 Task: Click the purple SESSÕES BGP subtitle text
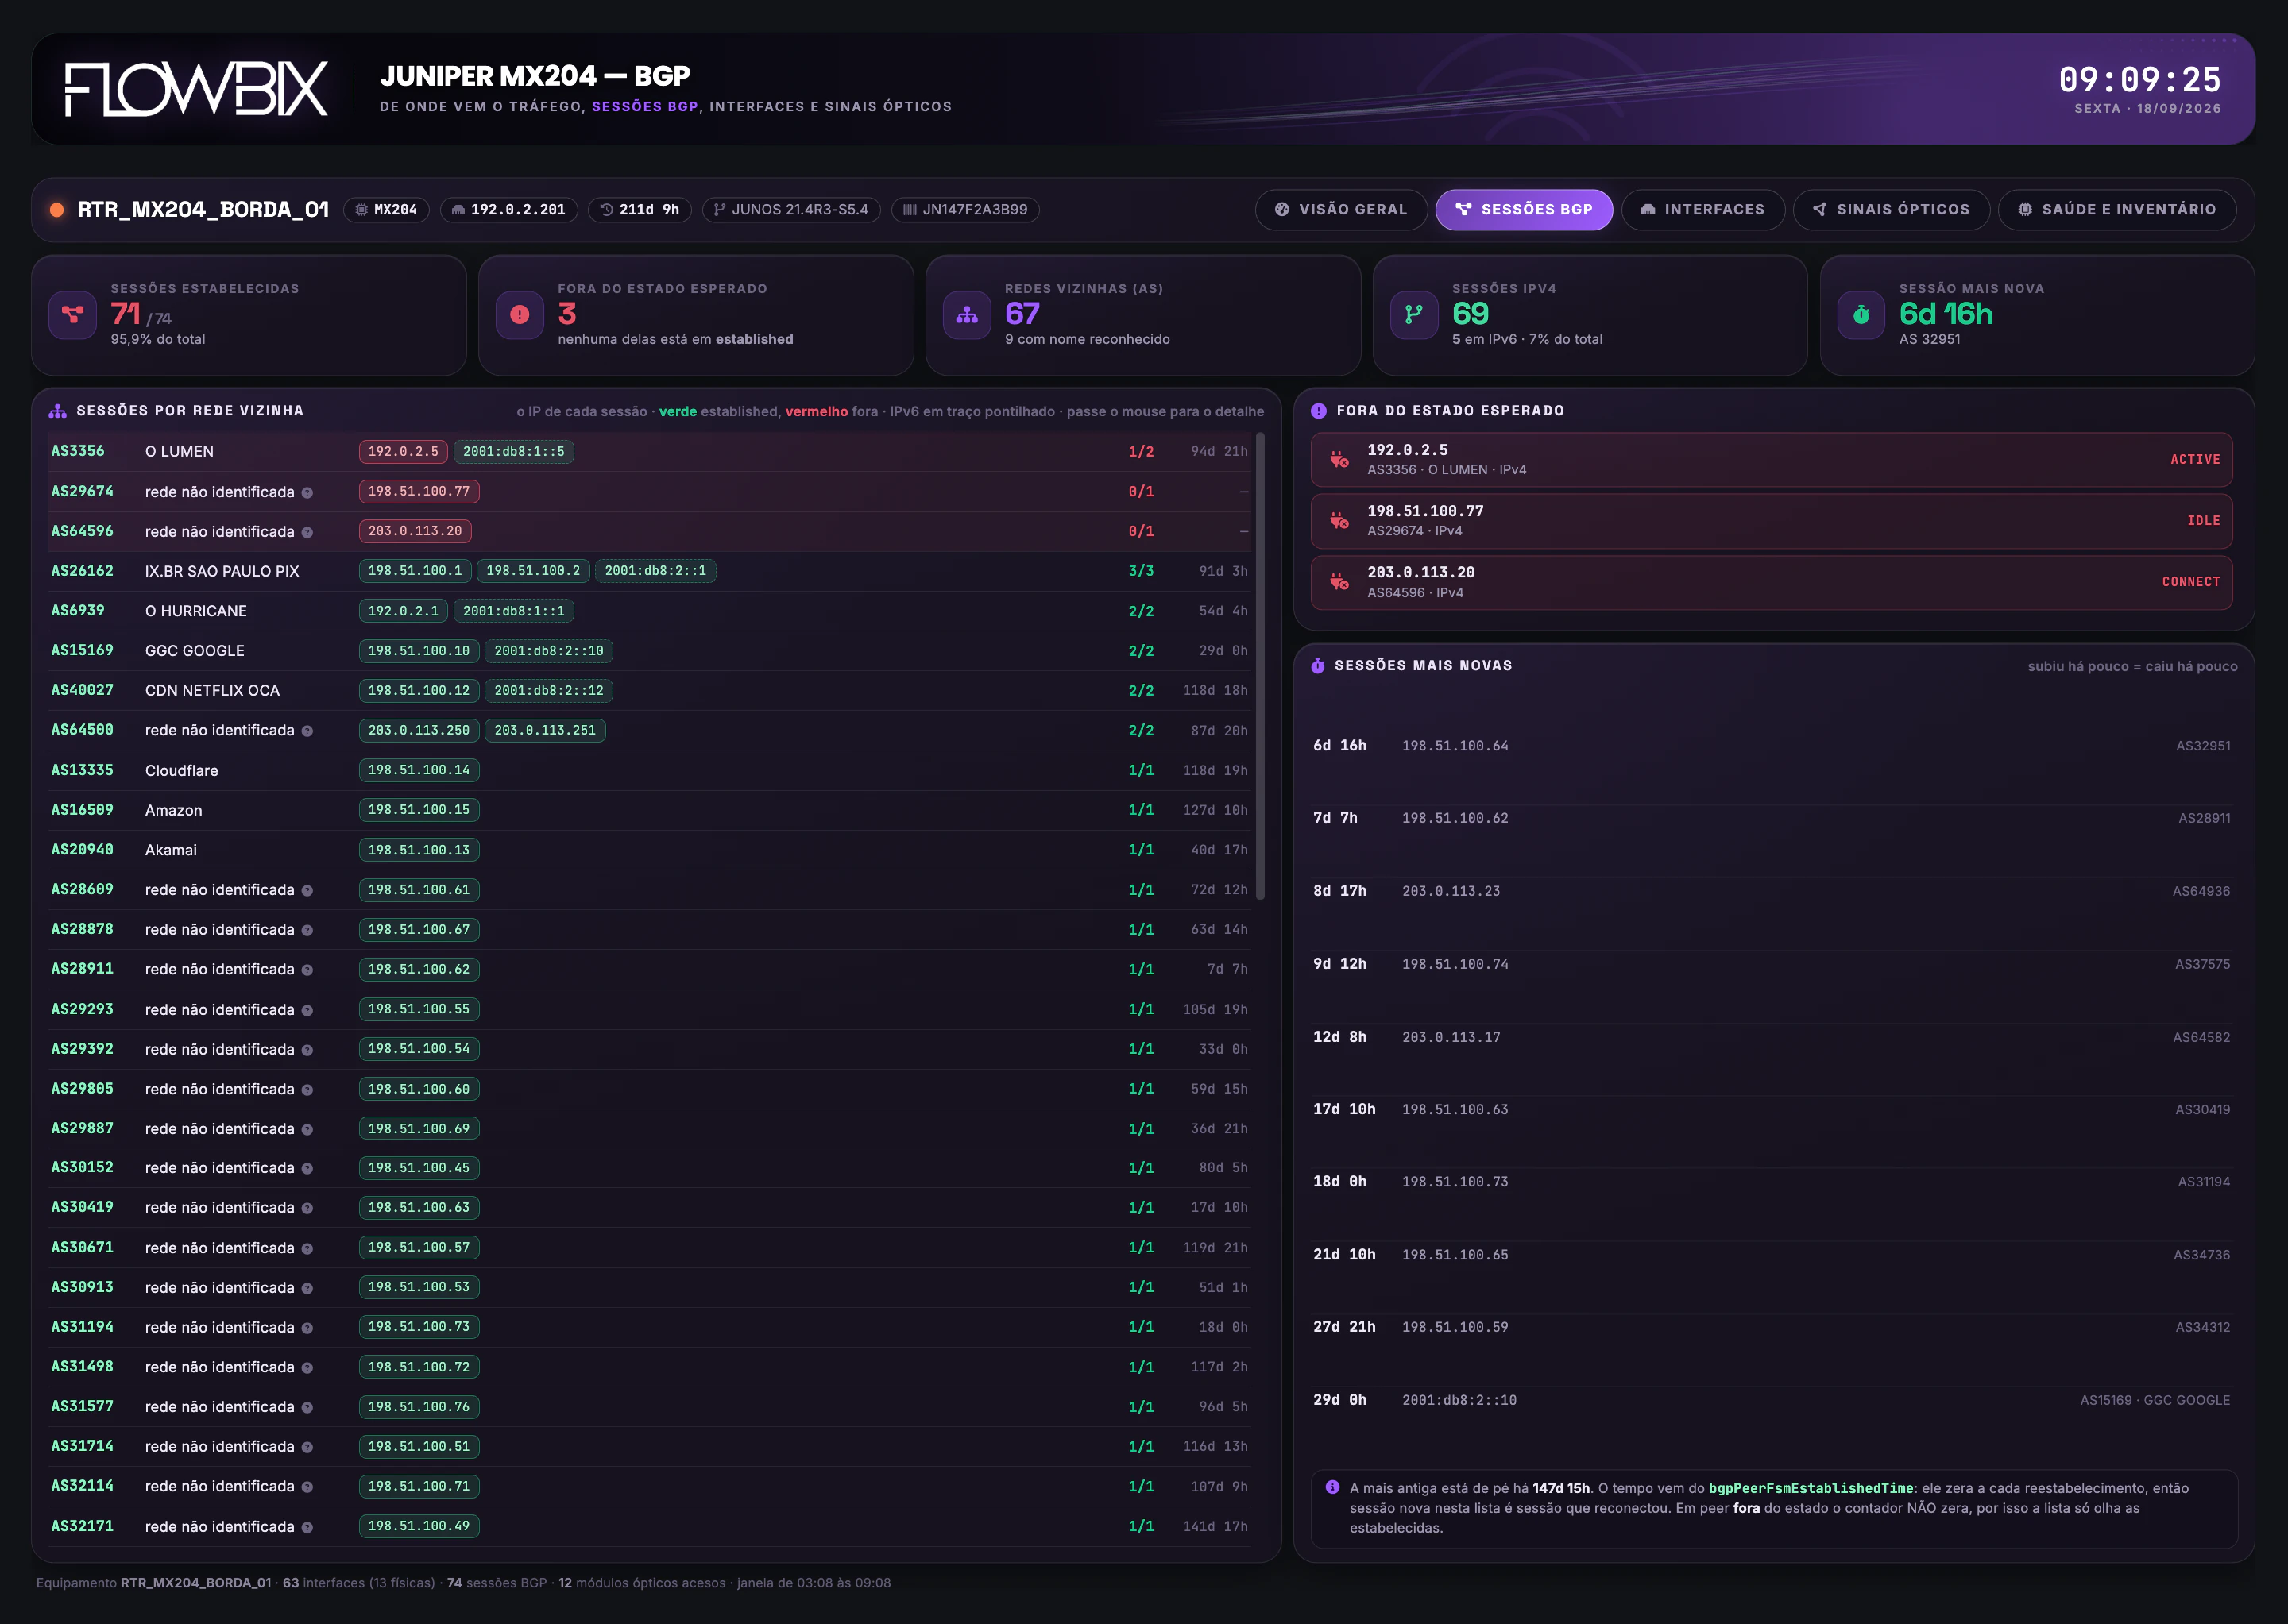(644, 107)
